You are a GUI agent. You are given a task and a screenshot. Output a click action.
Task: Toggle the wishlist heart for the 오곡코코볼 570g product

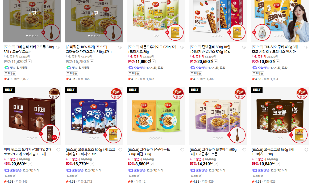tap(306, 150)
